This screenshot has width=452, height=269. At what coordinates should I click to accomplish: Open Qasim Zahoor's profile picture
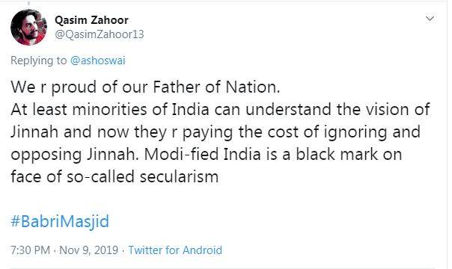[x=28, y=27]
